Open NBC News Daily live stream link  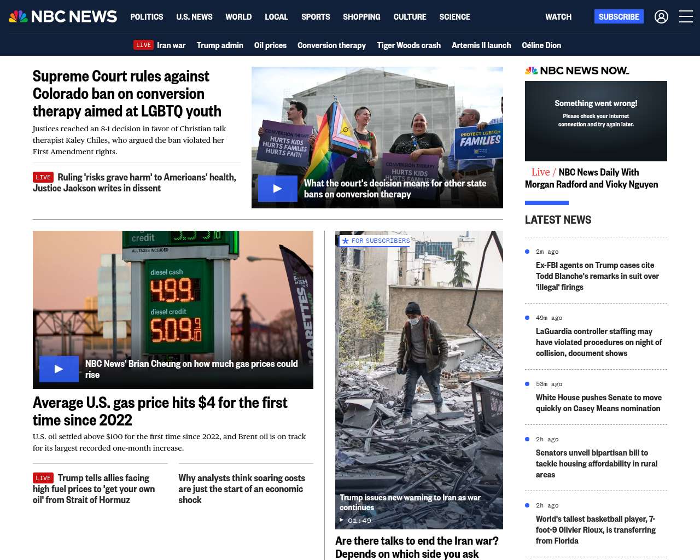592,178
